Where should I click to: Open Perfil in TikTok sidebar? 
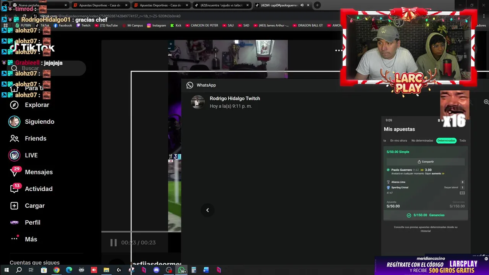coord(25,222)
